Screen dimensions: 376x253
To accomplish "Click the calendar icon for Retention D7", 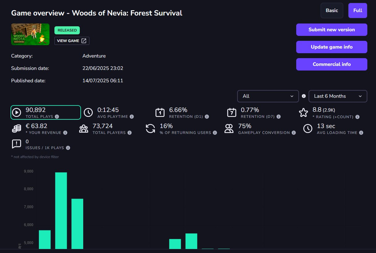I will (231, 112).
